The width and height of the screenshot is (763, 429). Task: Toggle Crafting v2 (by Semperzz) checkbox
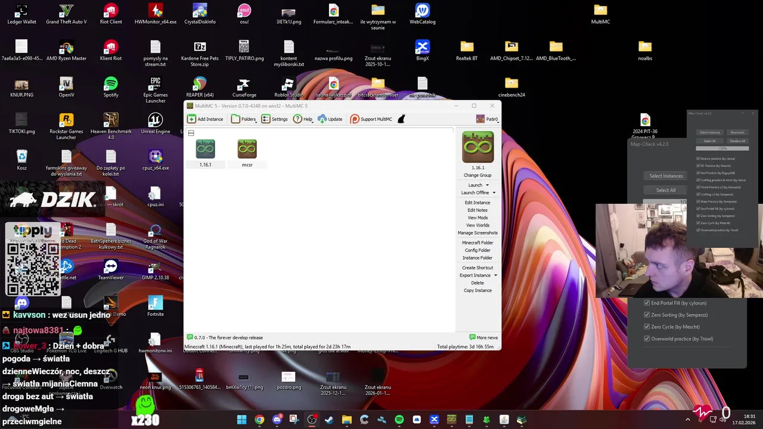point(698,194)
